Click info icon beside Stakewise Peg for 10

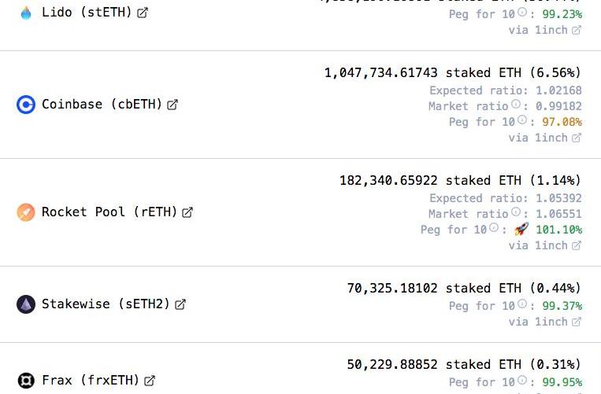tap(522, 305)
